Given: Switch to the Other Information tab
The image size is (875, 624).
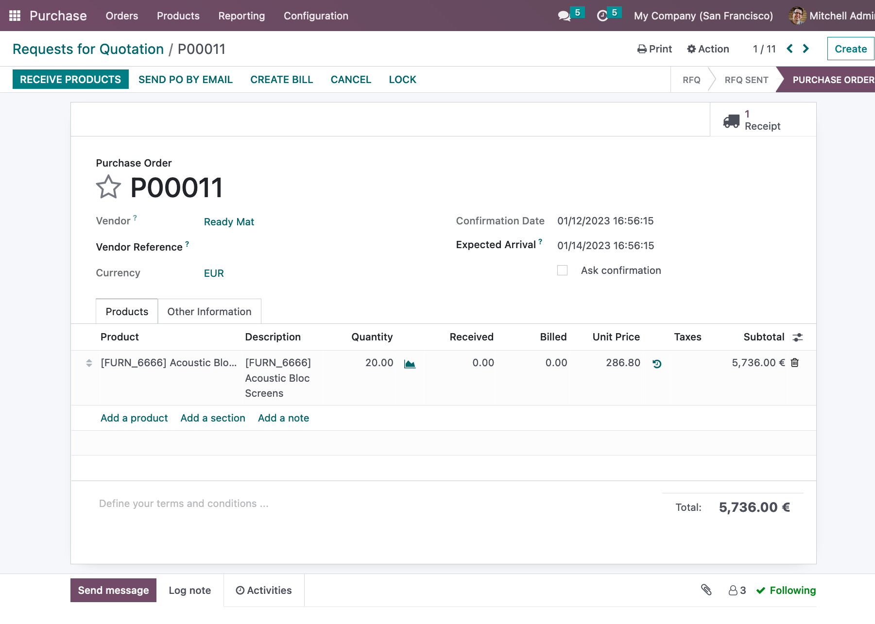Looking at the screenshot, I should [209, 311].
